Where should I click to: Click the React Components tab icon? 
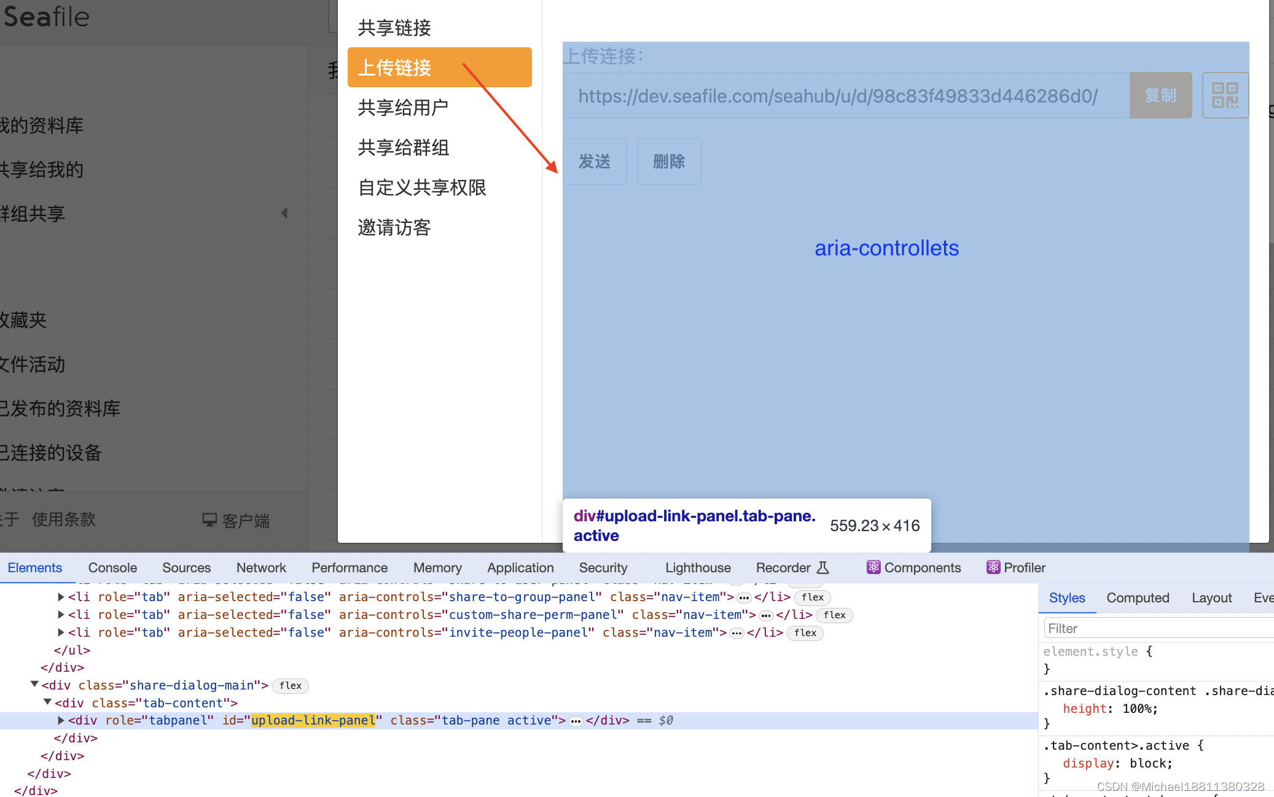[x=873, y=567]
